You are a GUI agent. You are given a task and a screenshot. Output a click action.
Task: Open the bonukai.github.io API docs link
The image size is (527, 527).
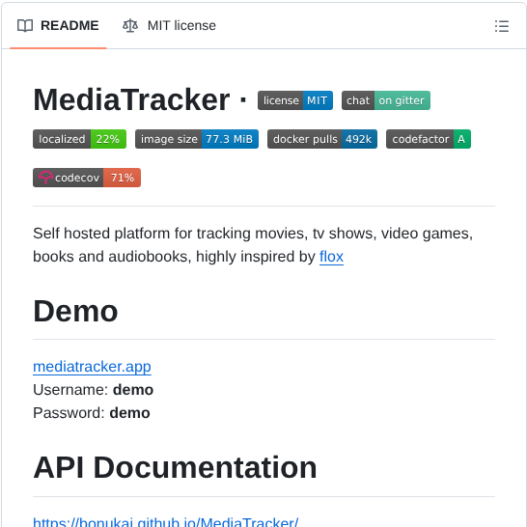click(166, 521)
